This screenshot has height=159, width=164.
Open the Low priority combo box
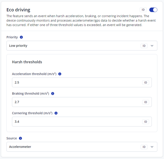[x=74, y=46]
